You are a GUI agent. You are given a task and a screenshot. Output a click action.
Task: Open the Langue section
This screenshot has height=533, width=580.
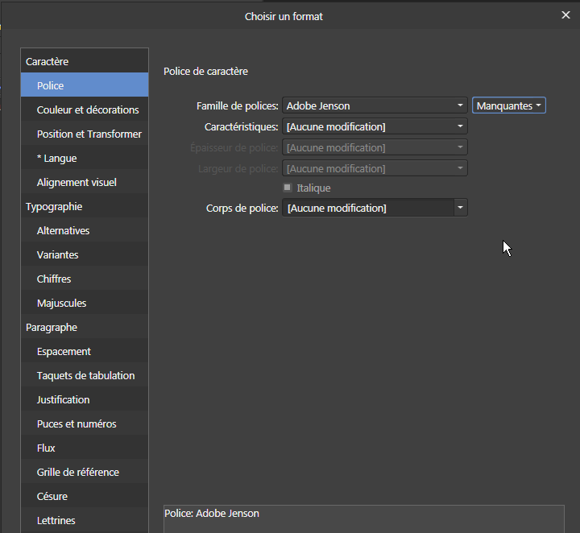(85, 158)
